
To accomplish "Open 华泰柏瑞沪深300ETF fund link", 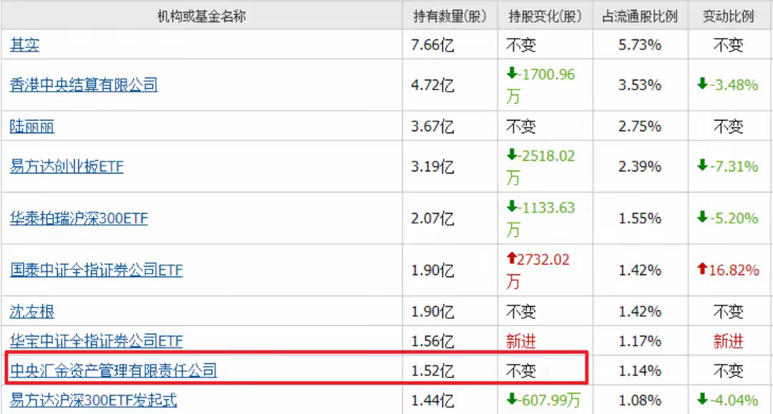I will 79,218.
